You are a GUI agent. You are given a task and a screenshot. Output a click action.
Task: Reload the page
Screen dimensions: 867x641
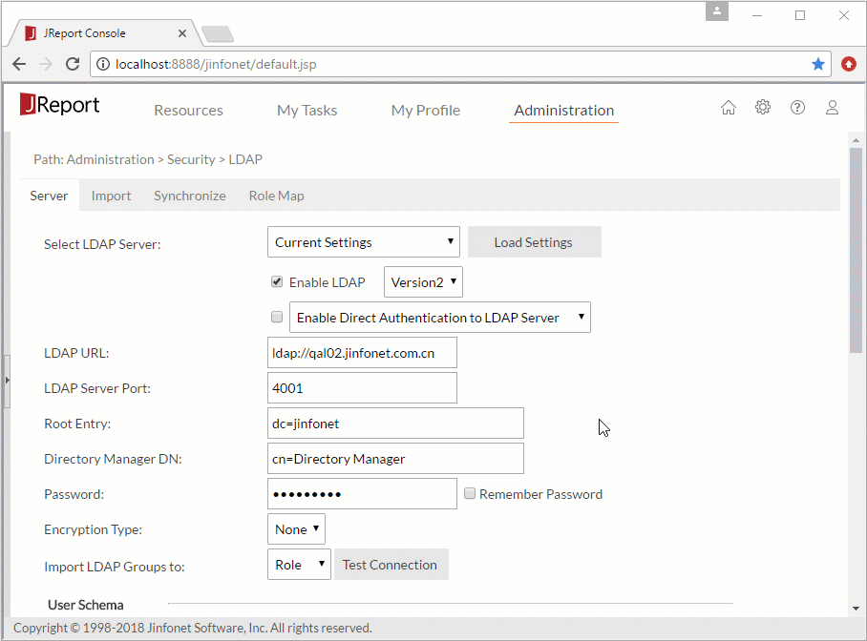coord(73,64)
